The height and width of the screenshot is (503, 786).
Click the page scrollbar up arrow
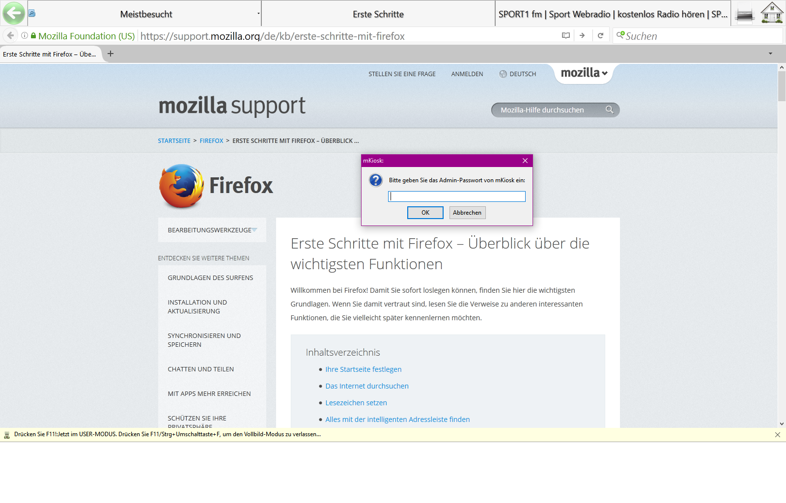[782, 67]
